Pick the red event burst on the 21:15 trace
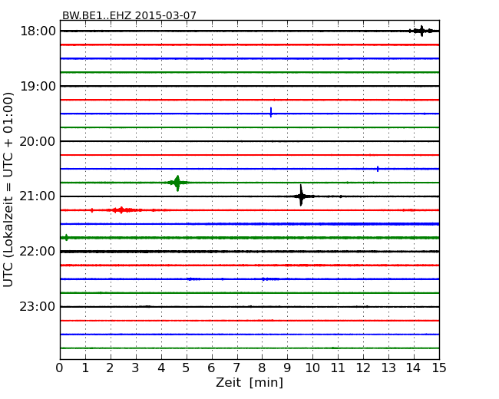The width and height of the screenshot is (499, 399). point(122,210)
